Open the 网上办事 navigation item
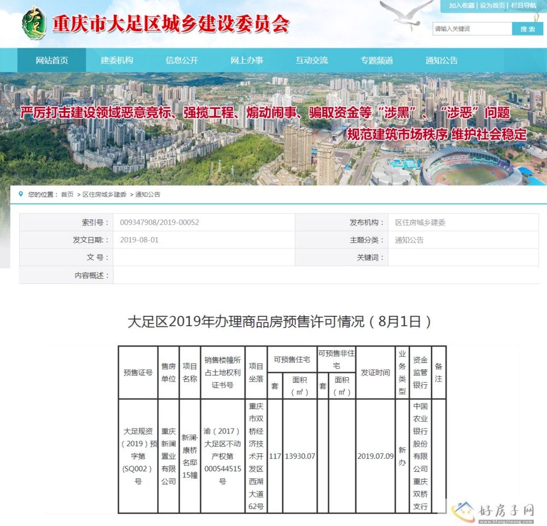The image size is (547, 526). 247,60
